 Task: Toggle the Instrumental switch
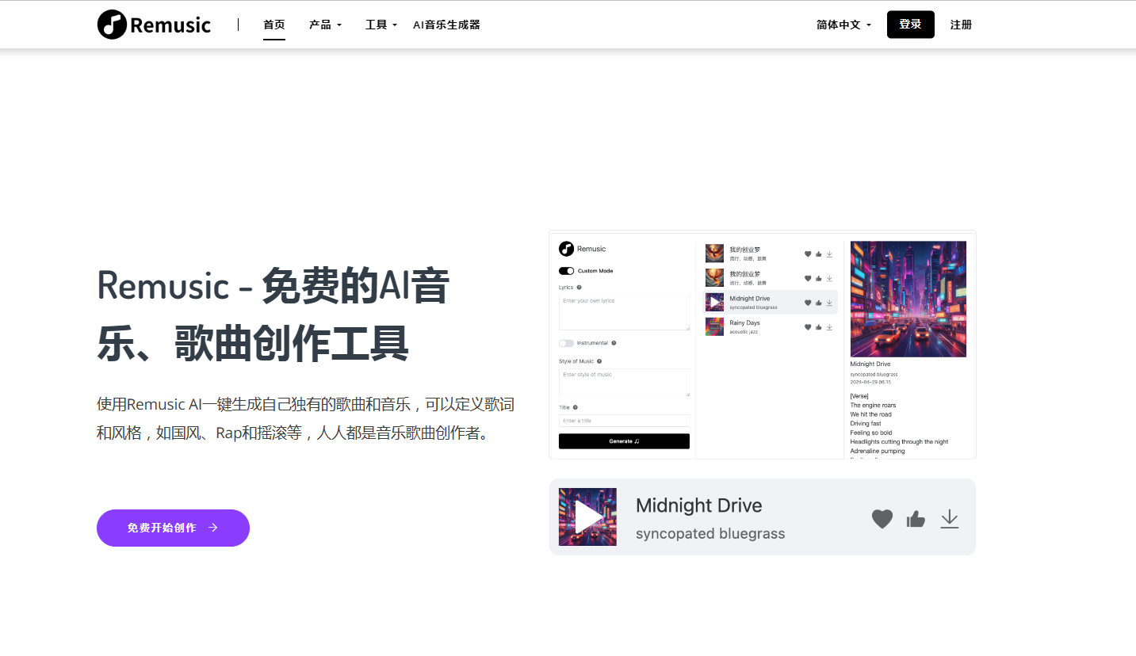click(566, 343)
